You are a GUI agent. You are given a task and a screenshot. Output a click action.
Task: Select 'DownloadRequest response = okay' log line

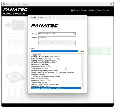pos(45,71)
